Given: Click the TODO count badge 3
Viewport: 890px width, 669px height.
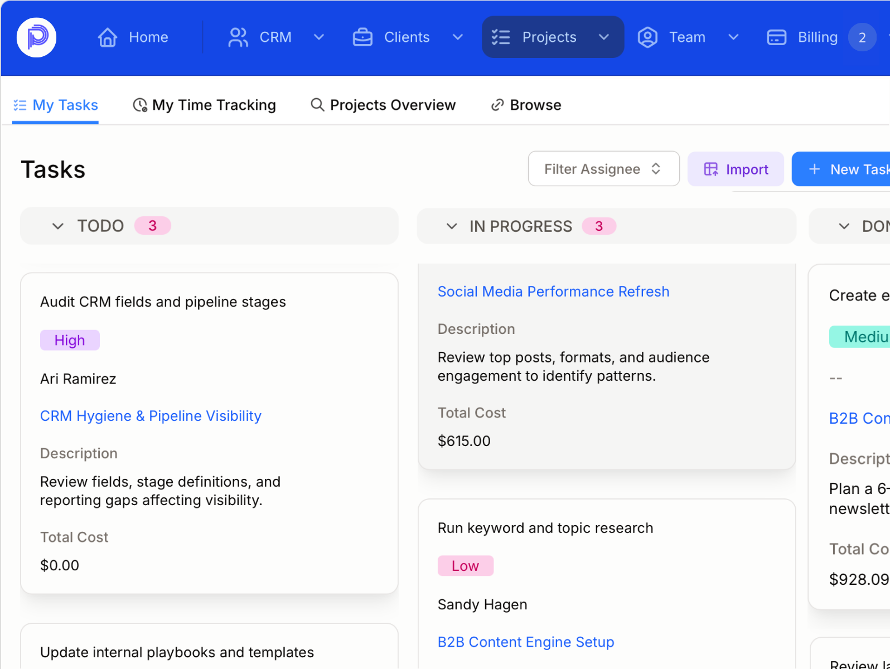Looking at the screenshot, I should (x=152, y=226).
